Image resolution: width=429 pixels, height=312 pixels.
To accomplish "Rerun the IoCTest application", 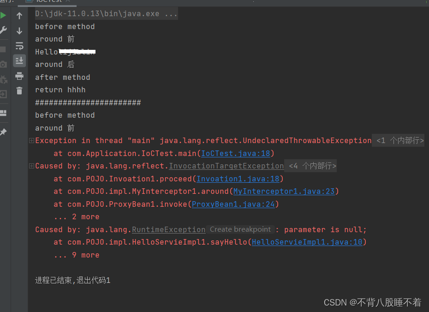I will (x=3, y=15).
